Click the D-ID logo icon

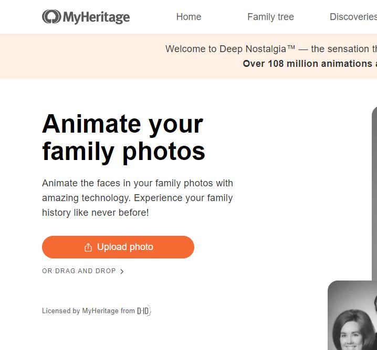[x=143, y=311]
